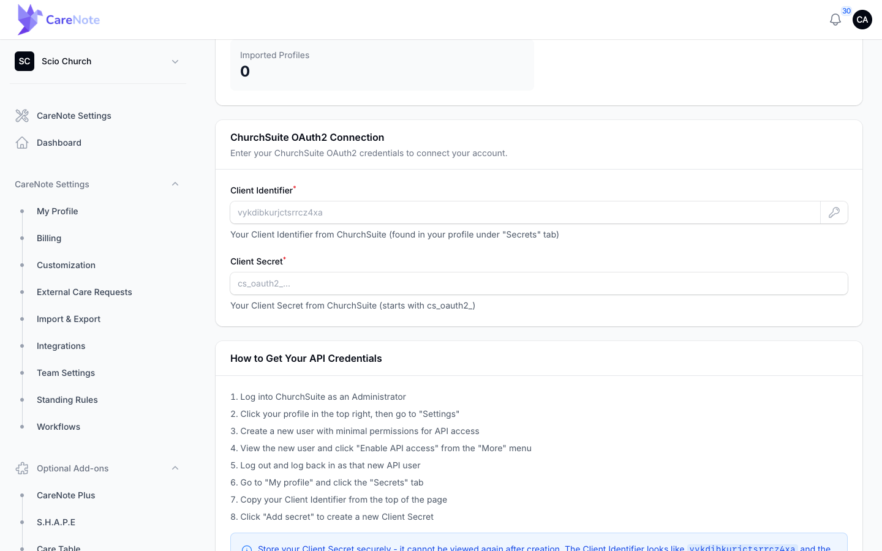Image resolution: width=882 pixels, height=551 pixels.
Task: Go to the Dashboard
Action: [59, 143]
